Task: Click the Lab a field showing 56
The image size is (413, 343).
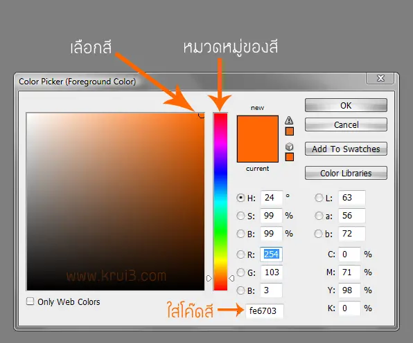Action: (352, 216)
